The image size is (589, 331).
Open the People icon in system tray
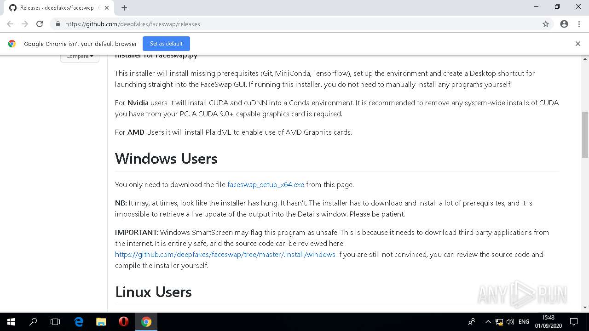pos(472,322)
